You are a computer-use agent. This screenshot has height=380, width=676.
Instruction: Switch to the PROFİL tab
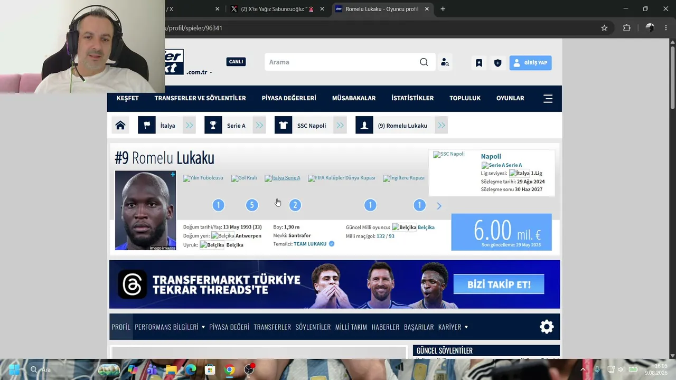(x=121, y=327)
